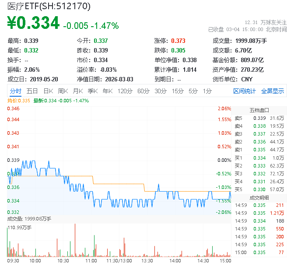Select the 15分 timeframe tab

[x=178, y=91]
